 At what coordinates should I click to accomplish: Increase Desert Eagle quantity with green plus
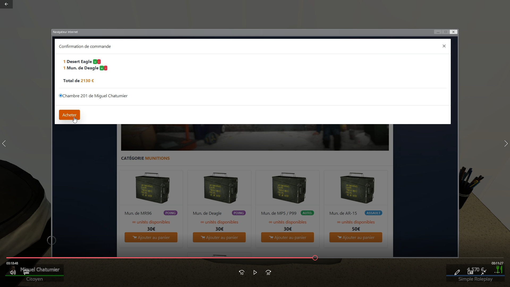tap(95, 62)
